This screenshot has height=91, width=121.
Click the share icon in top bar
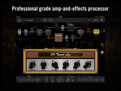click(89, 20)
